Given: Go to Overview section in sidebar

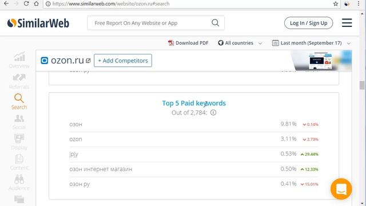Looking at the screenshot, I should click(x=19, y=60).
